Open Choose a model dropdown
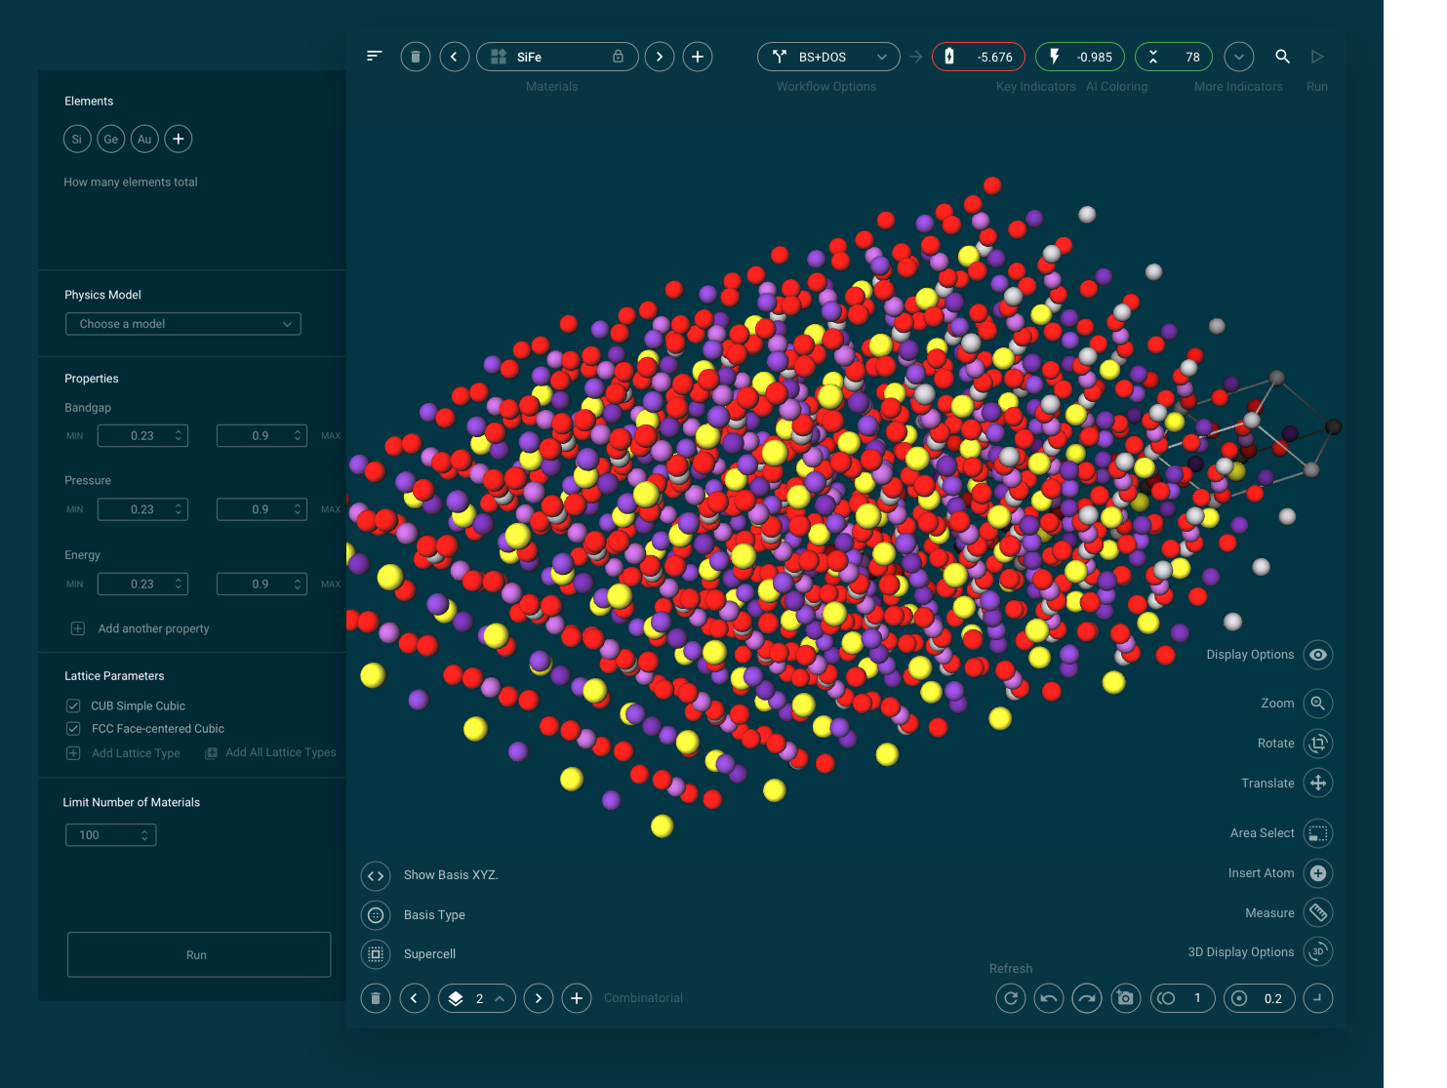This screenshot has height=1088, width=1447. point(183,324)
